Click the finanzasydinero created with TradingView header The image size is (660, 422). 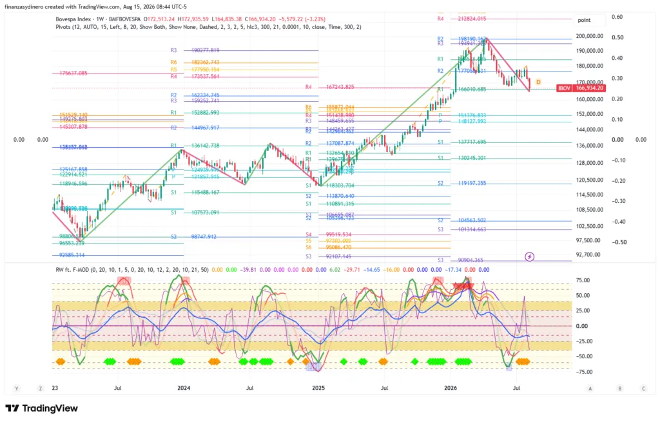(95, 6)
